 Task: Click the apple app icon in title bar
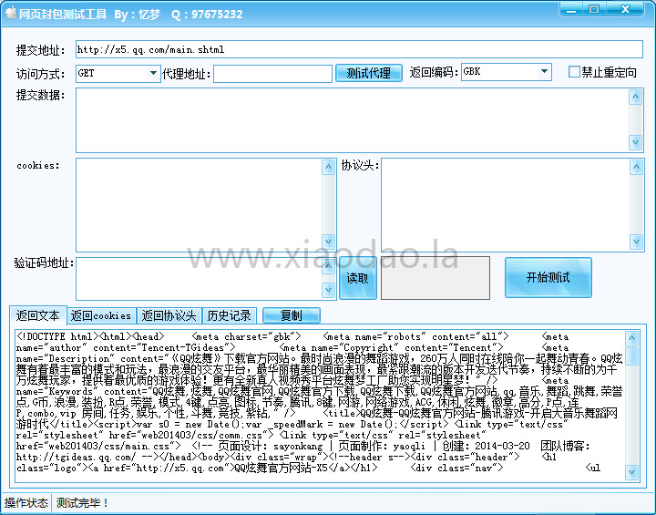tap(10, 13)
